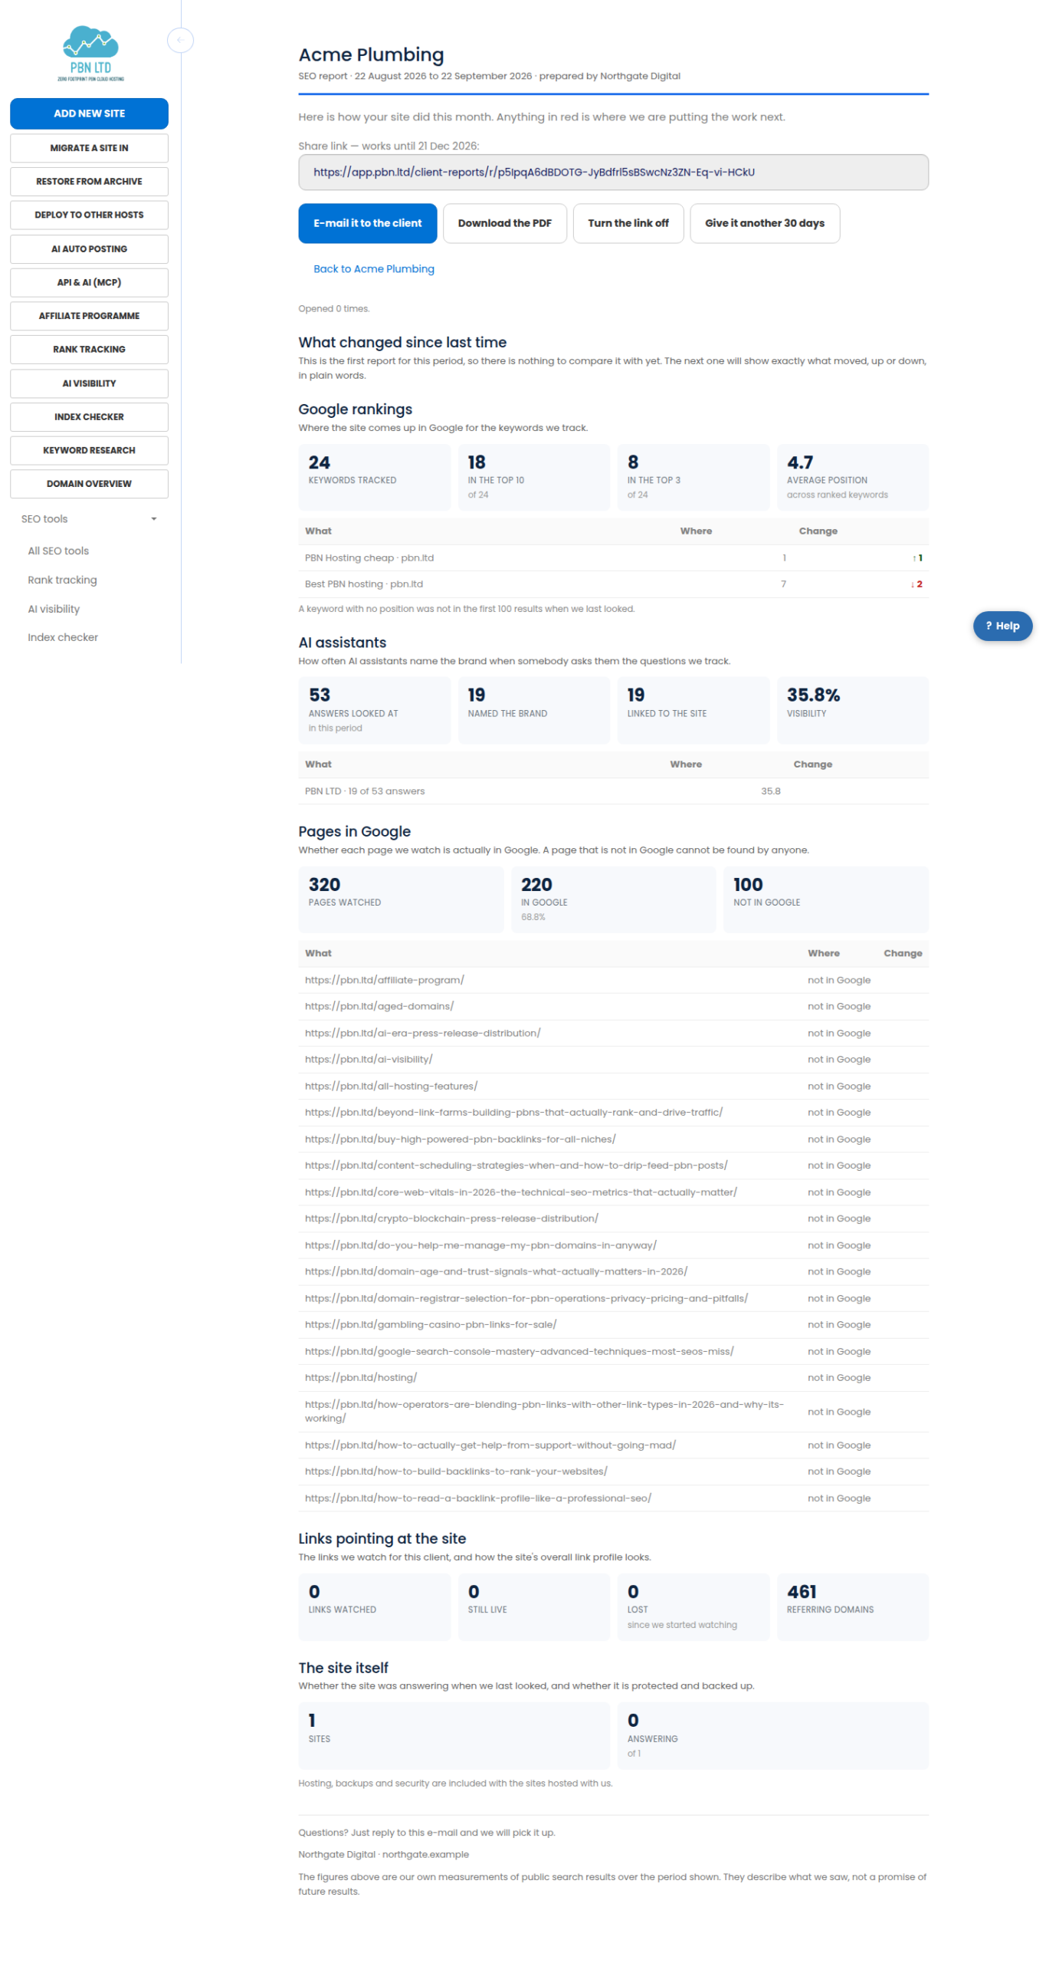Click the ADD NEW SITE button

[x=89, y=113]
